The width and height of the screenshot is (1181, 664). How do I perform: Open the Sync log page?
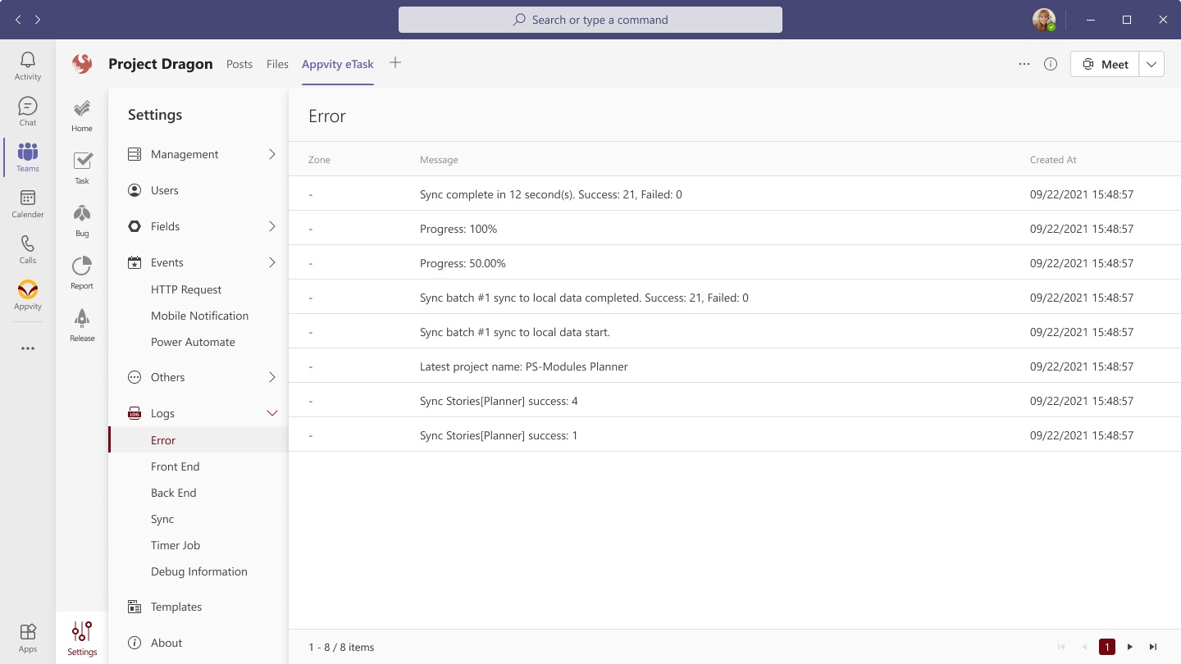(x=162, y=519)
